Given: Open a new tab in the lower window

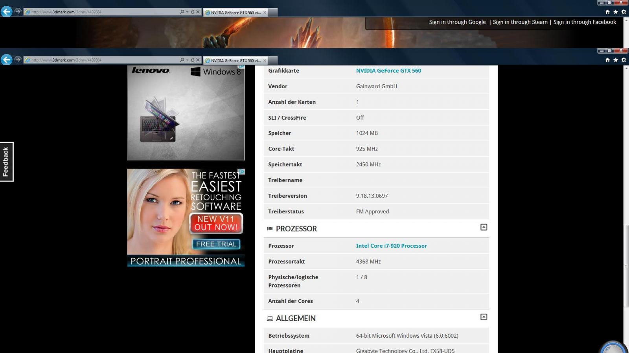Looking at the screenshot, I should (x=274, y=60).
